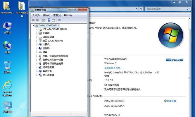The height and width of the screenshot is (117, 195).
Task: Minimize the Device Manager window
Action: (x=71, y=9)
